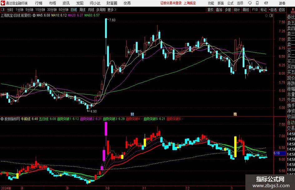295x190 pixels.
Task: Click the 7.60 high price label
Action: 112,20
